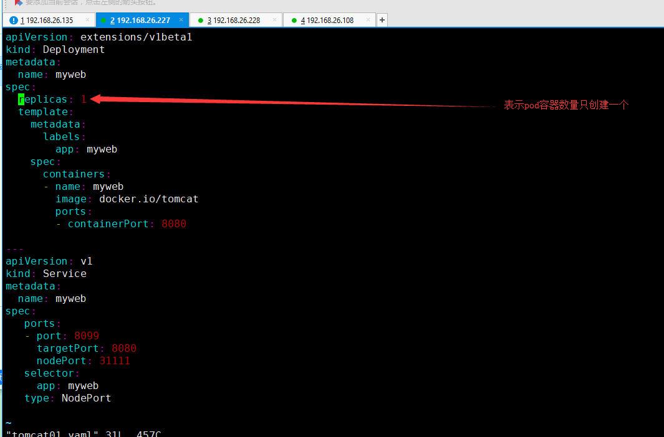Viewport: 664px width, 437px height.
Task: Click the docker.io/tomcat image value
Action: pyautogui.click(x=148, y=199)
